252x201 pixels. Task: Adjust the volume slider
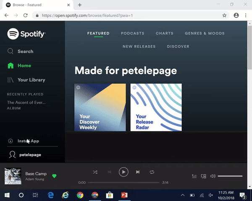(230, 176)
